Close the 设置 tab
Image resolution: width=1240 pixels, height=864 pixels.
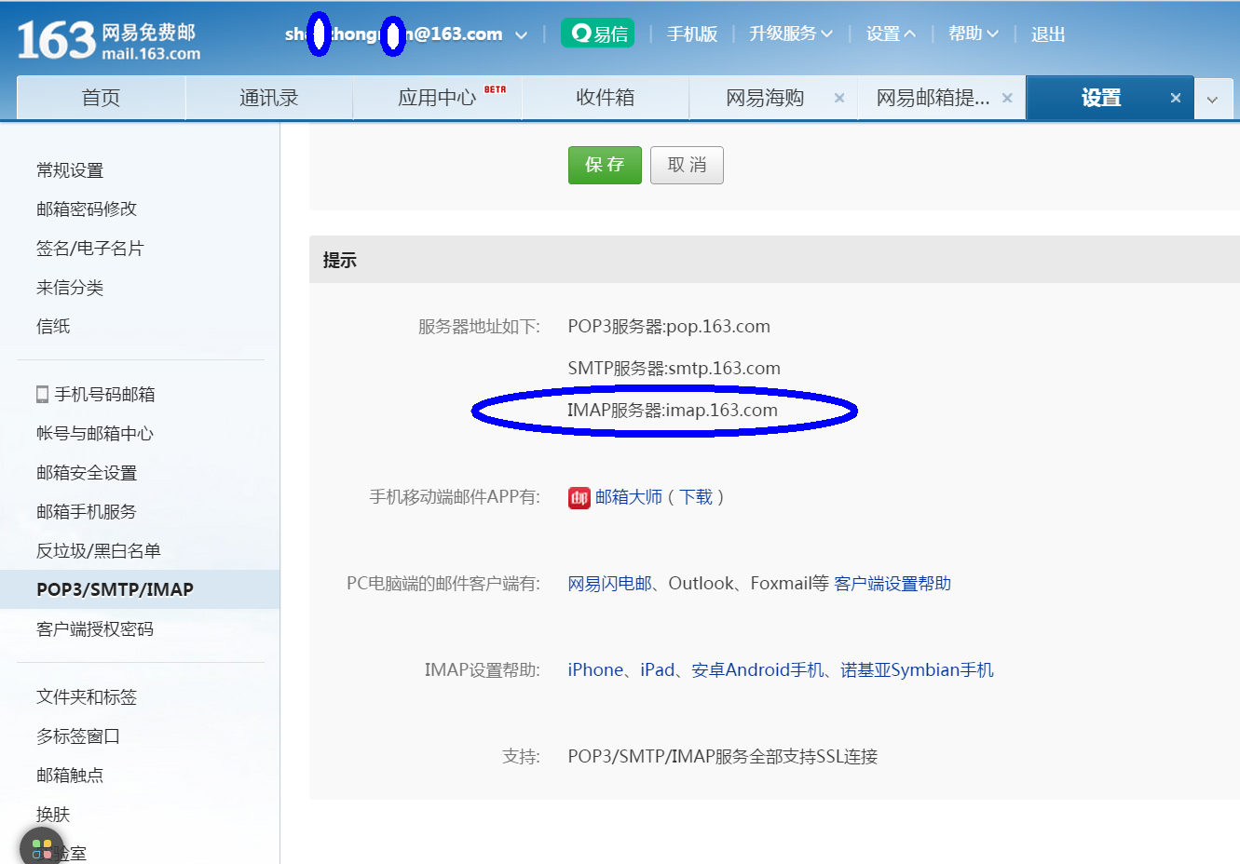pyautogui.click(x=1176, y=98)
